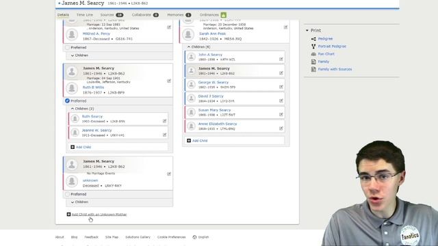438x246 pixels.
Task: Open Ruth B. Willis person link
Action: tap(93, 87)
